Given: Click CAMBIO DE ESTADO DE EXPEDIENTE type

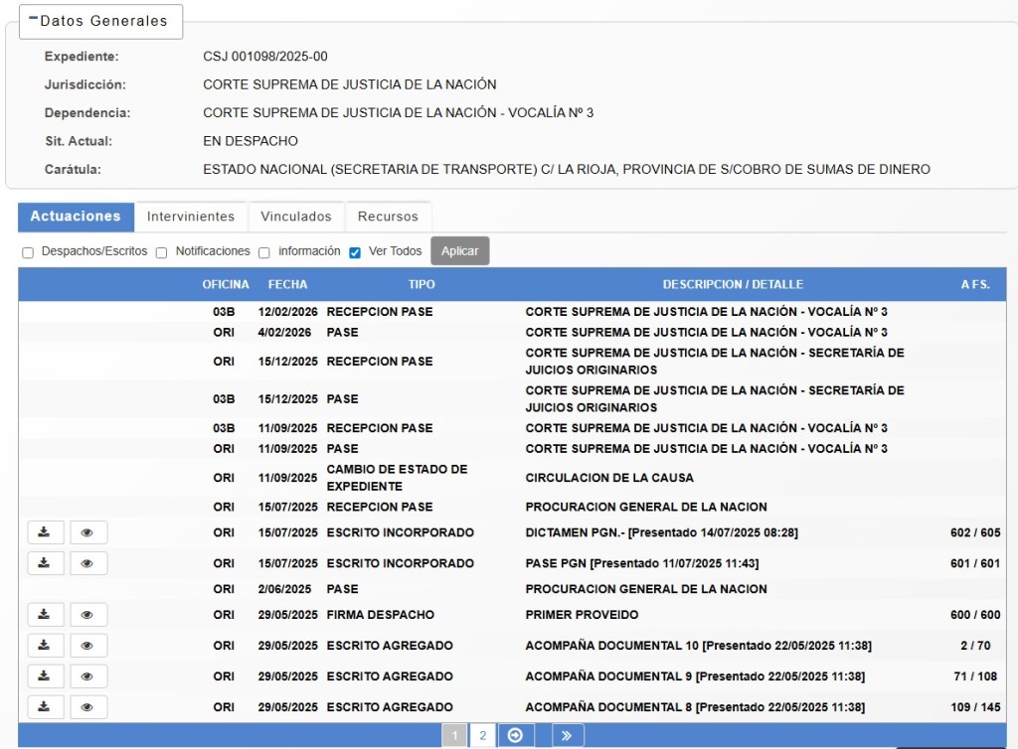Looking at the screenshot, I should (x=397, y=477).
